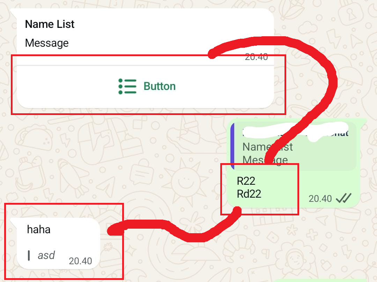Jump to quoted Name List reply preview
Image resolution: width=377 pixels, height=282 pixels.
point(293,146)
